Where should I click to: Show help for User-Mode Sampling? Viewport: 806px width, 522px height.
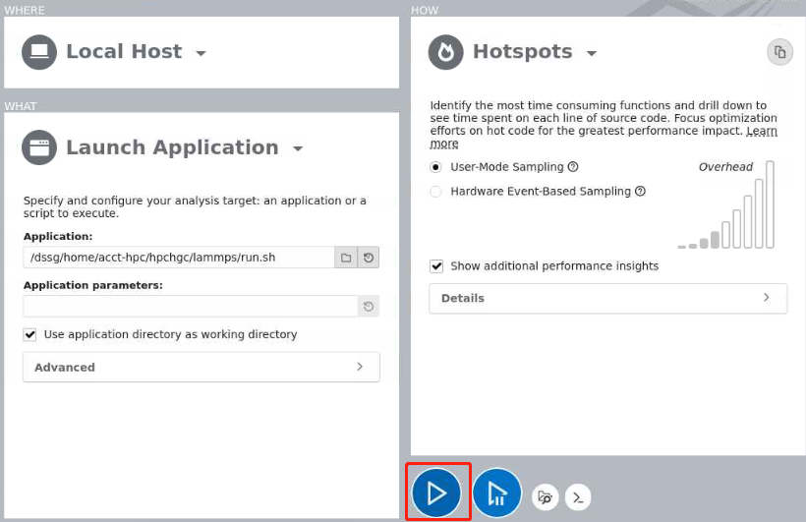coord(573,167)
